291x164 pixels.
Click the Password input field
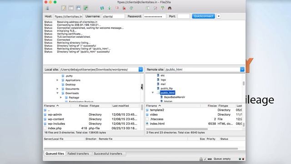pos(155,16)
